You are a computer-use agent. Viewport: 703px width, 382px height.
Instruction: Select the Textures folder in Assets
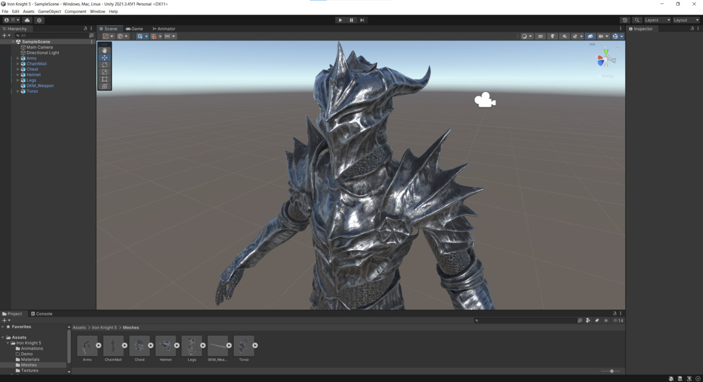click(x=29, y=370)
